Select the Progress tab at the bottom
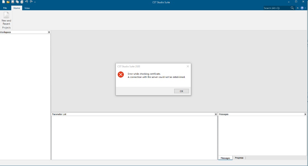Viewport: 308px width, 166px height. click(x=239, y=158)
